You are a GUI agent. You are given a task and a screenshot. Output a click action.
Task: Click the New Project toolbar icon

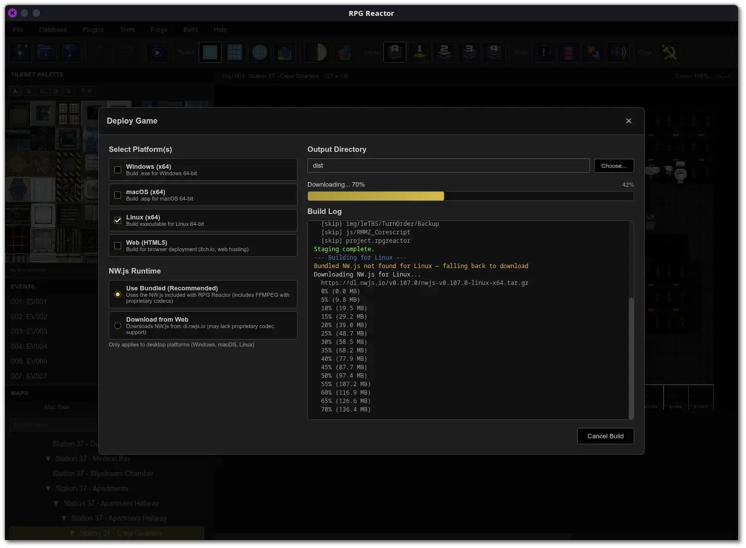[20, 52]
